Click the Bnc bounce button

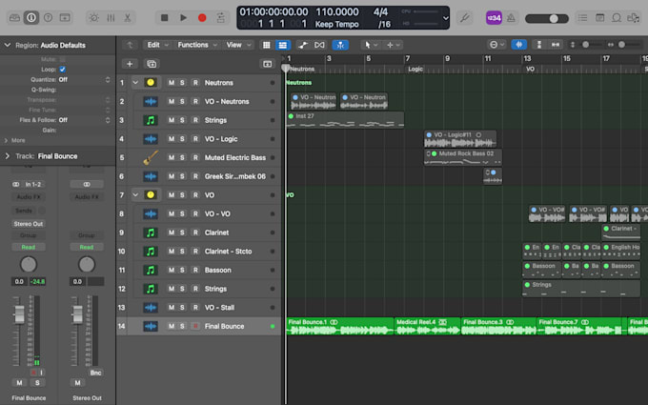point(95,373)
